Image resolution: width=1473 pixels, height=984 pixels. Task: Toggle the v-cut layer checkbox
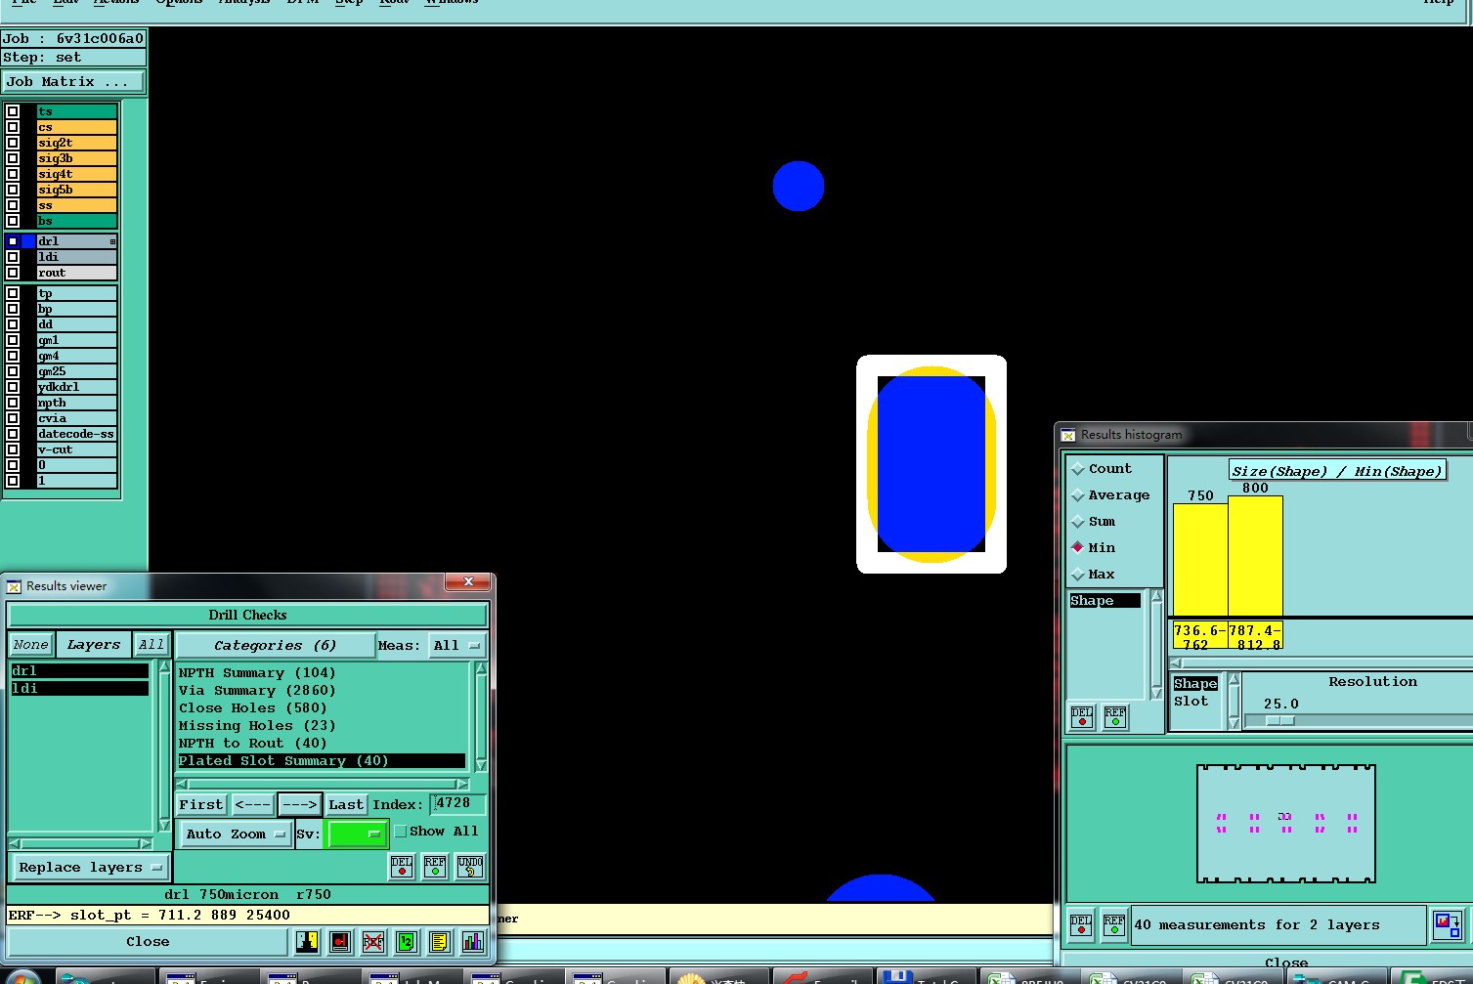point(13,449)
